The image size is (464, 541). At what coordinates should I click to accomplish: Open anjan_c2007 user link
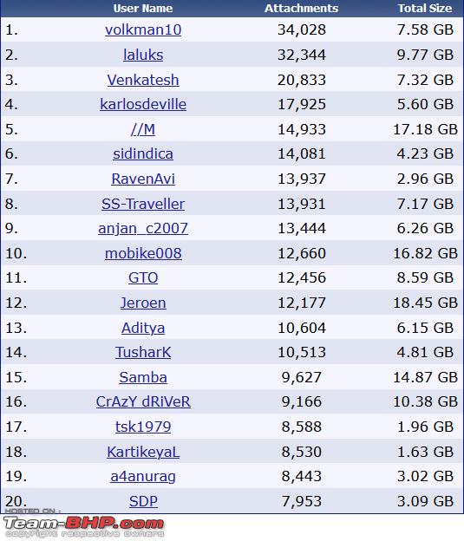(143, 228)
